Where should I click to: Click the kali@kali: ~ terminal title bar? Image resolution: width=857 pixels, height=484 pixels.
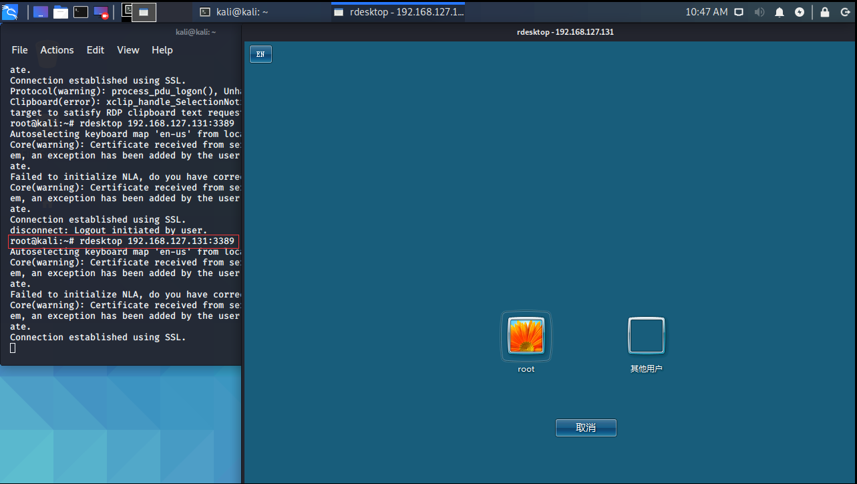[x=121, y=32]
